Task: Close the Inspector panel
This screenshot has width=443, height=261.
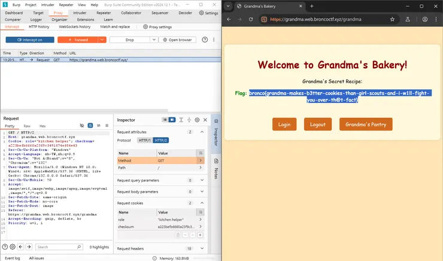Action: pos(205,120)
